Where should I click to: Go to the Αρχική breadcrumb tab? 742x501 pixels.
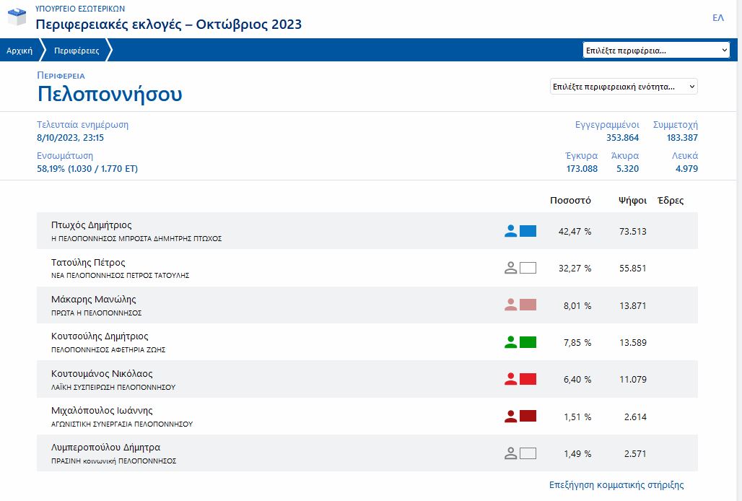(19, 51)
